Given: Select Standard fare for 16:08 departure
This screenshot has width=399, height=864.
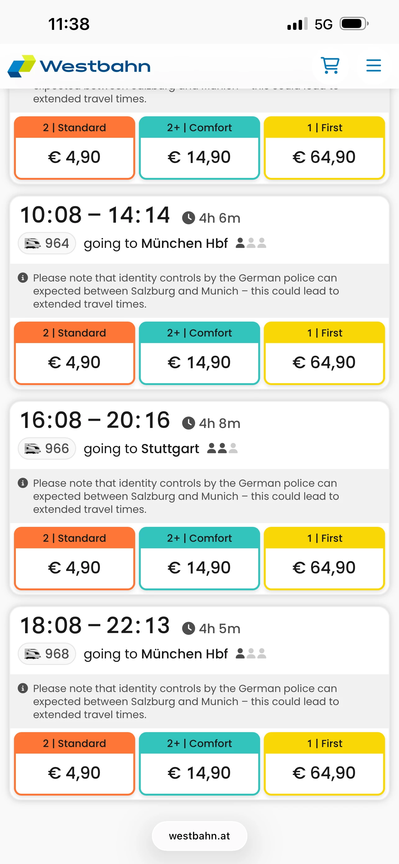Looking at the screenshot, I should (x=74, y=558).
